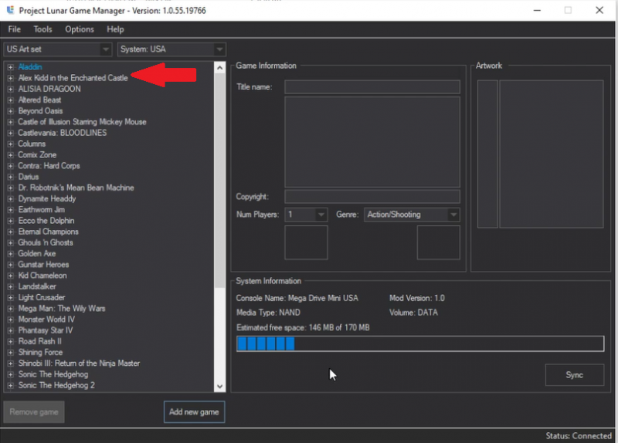This screenshot has width=618, height=443.
Task: Select Mega Man: The Wily Wars
Action: click(x=62, y=309)
